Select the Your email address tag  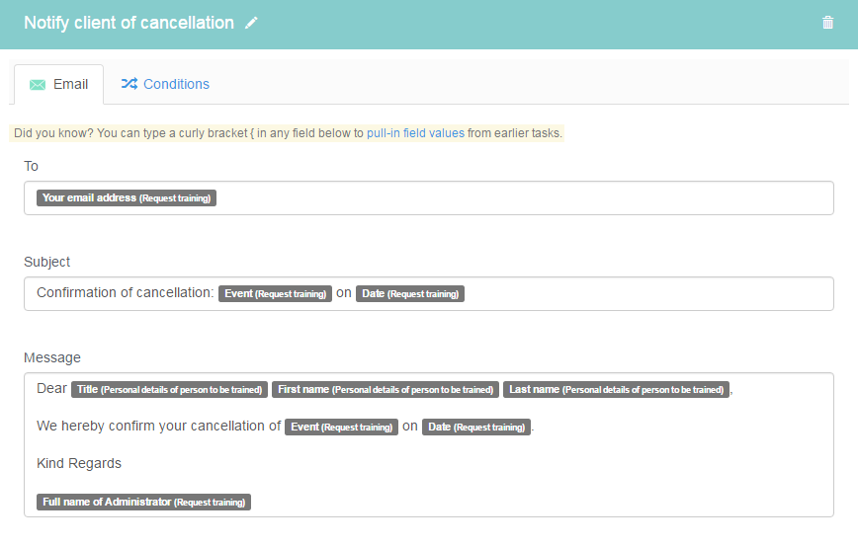[x=127, y=197]
